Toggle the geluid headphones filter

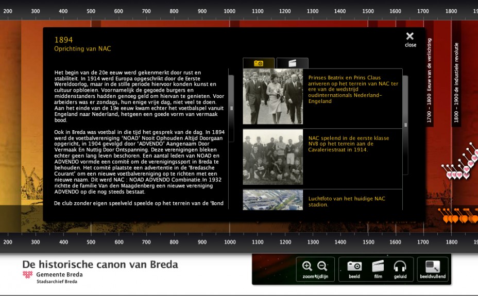400,269
